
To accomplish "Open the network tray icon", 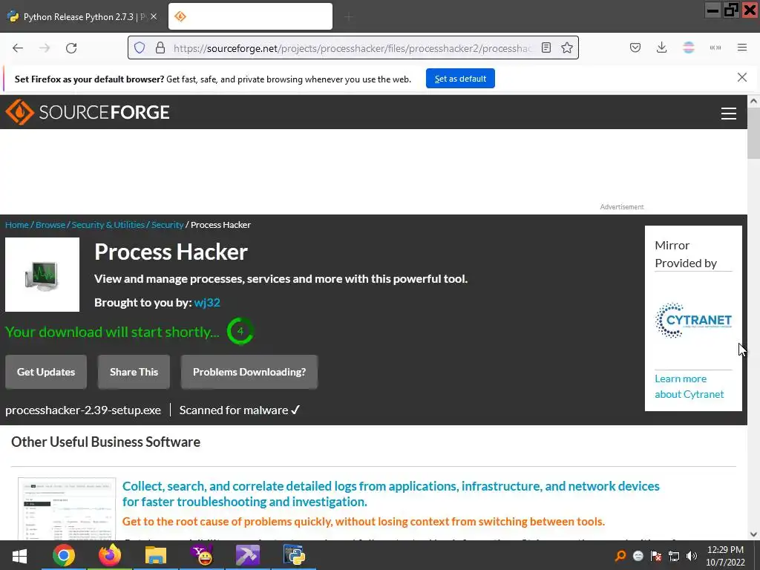I will (674, 556).
